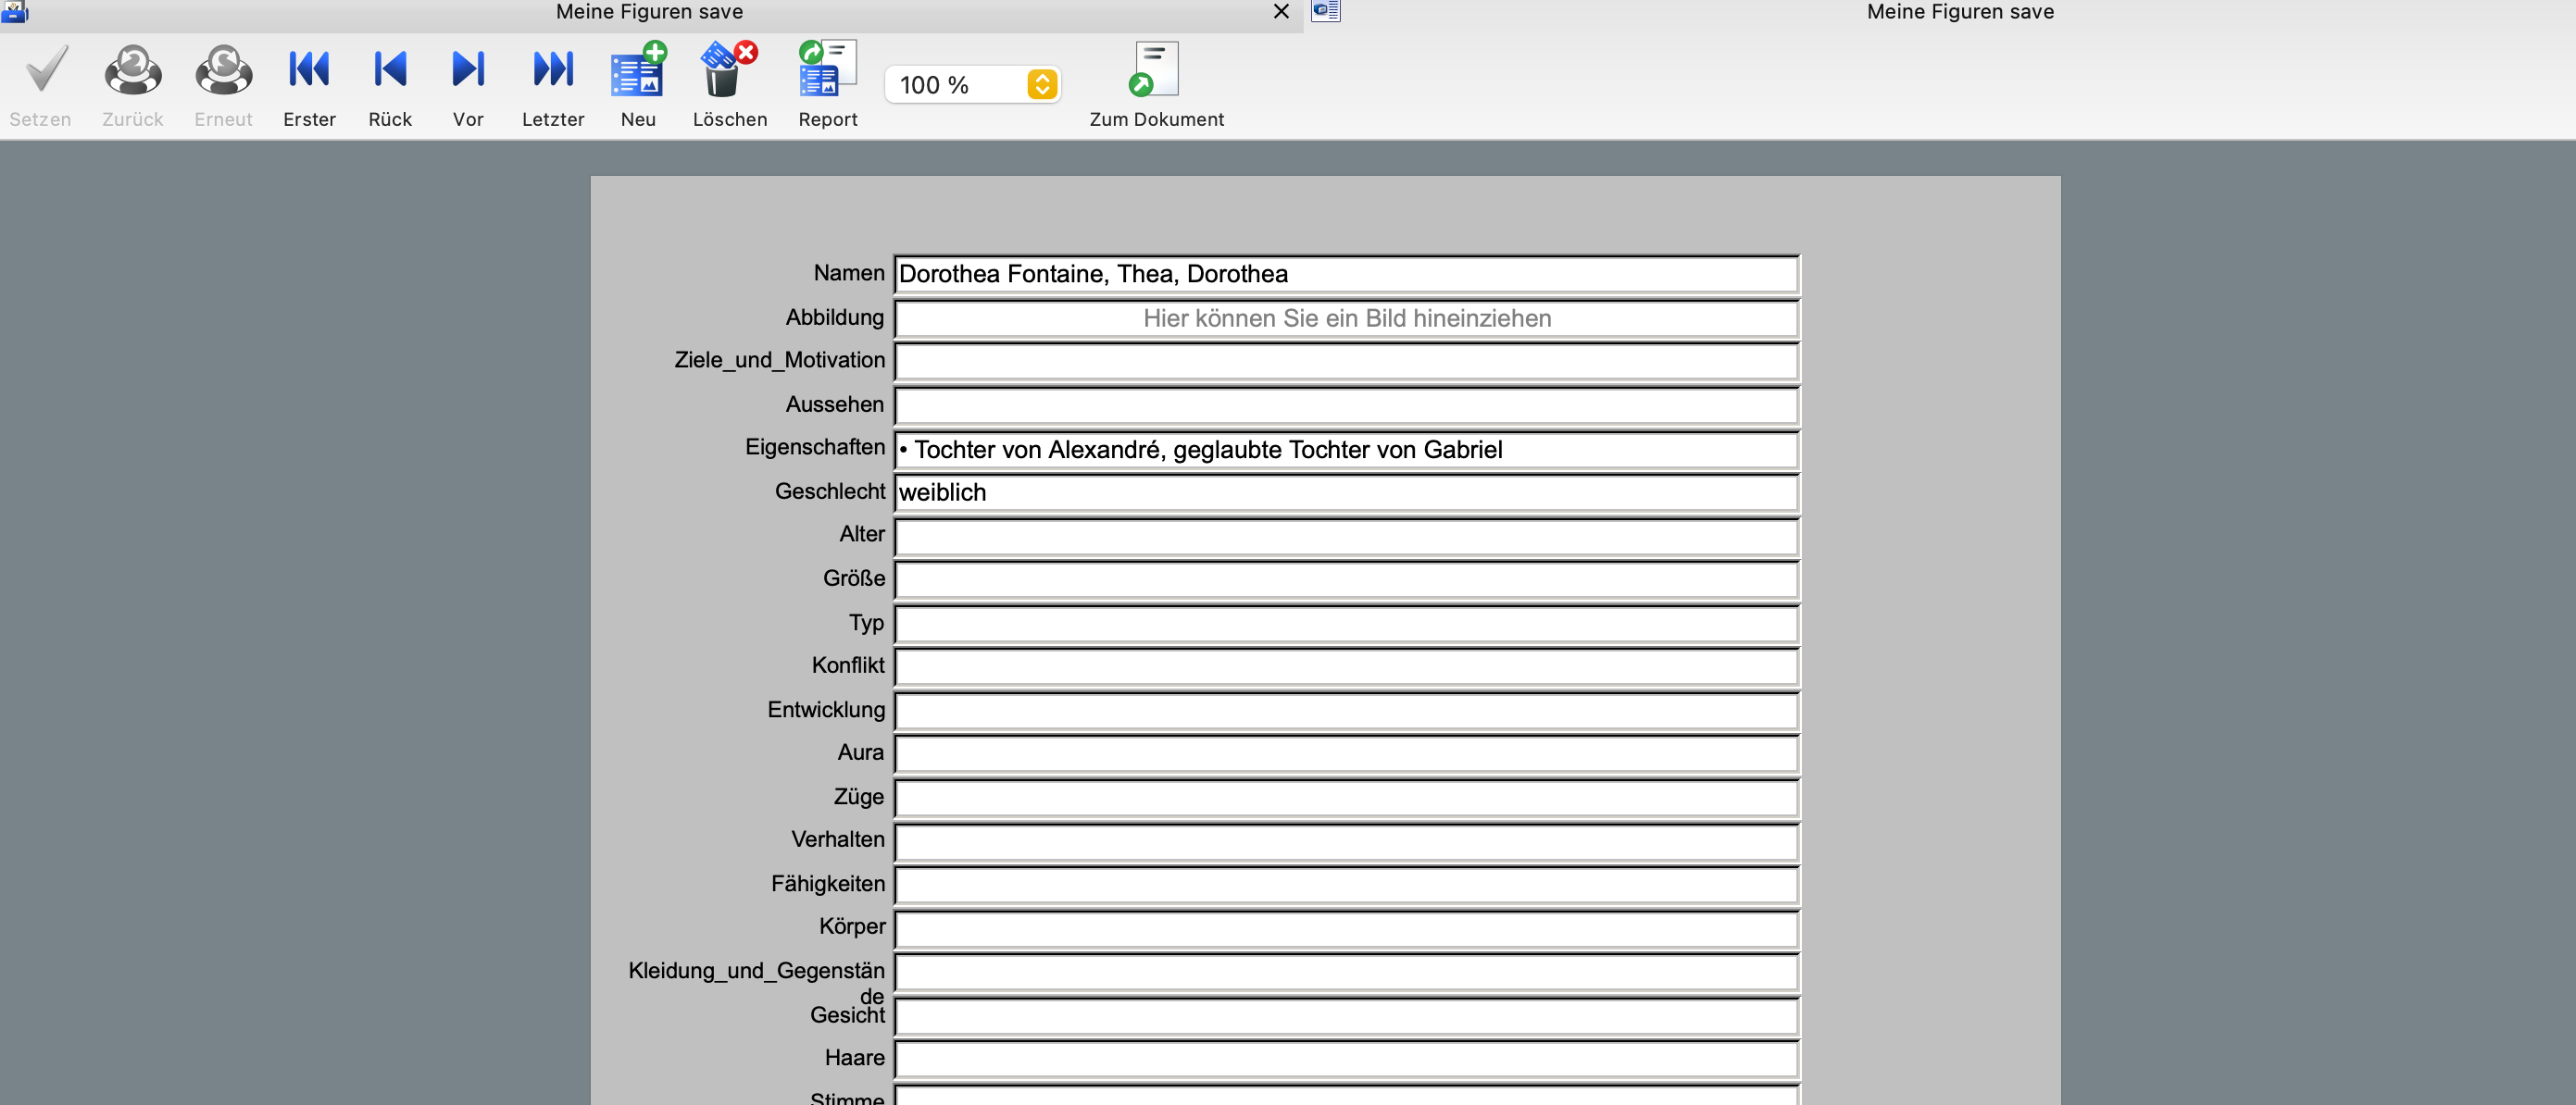Click the app icon in the left title bar
The image size is (2576, 1105).
tap(14, 11)
